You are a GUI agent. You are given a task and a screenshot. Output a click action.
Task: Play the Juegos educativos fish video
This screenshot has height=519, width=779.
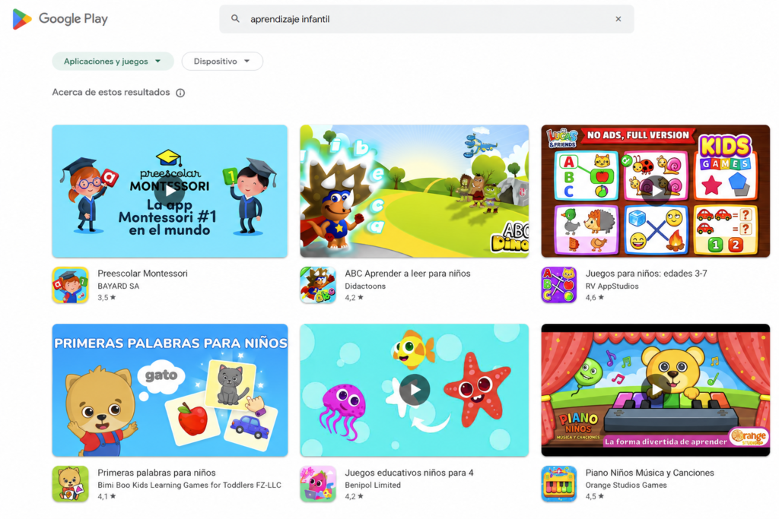[x=415, y=390]
